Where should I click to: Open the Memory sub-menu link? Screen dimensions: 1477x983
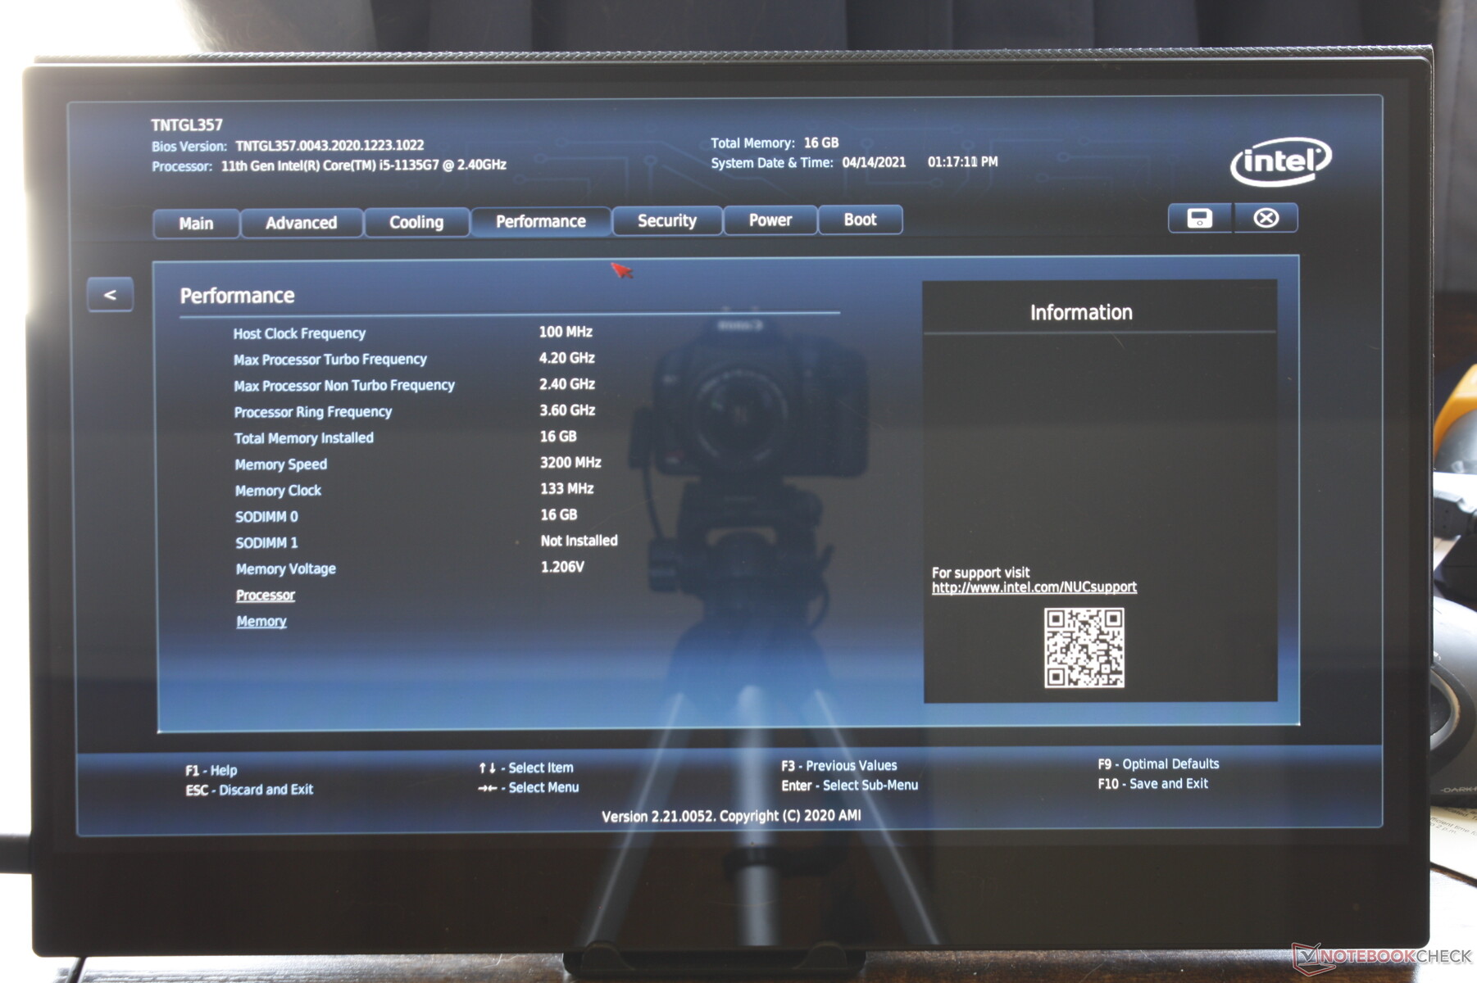261,622
